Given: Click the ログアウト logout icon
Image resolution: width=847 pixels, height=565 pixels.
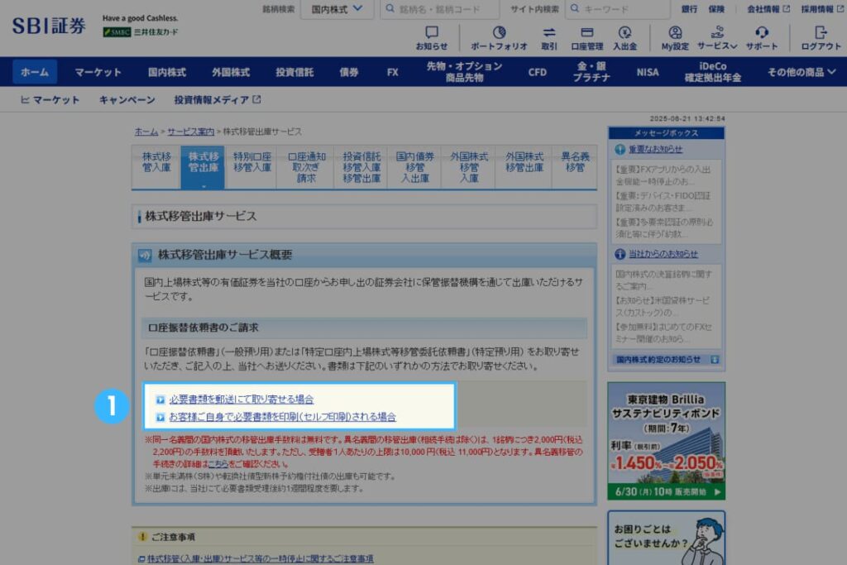Looking at the screenshot, I should [819, 33].
